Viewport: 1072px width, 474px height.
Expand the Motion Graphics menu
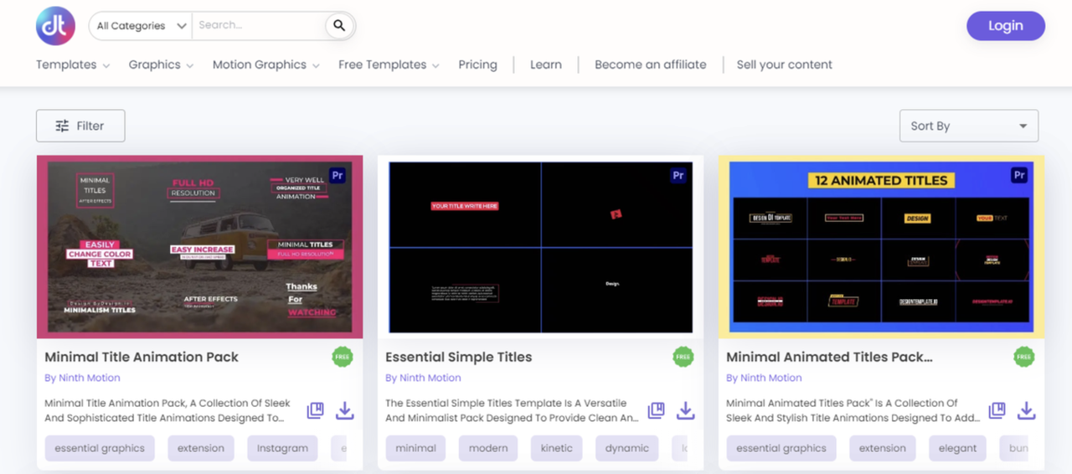click(x=265, y=64)
